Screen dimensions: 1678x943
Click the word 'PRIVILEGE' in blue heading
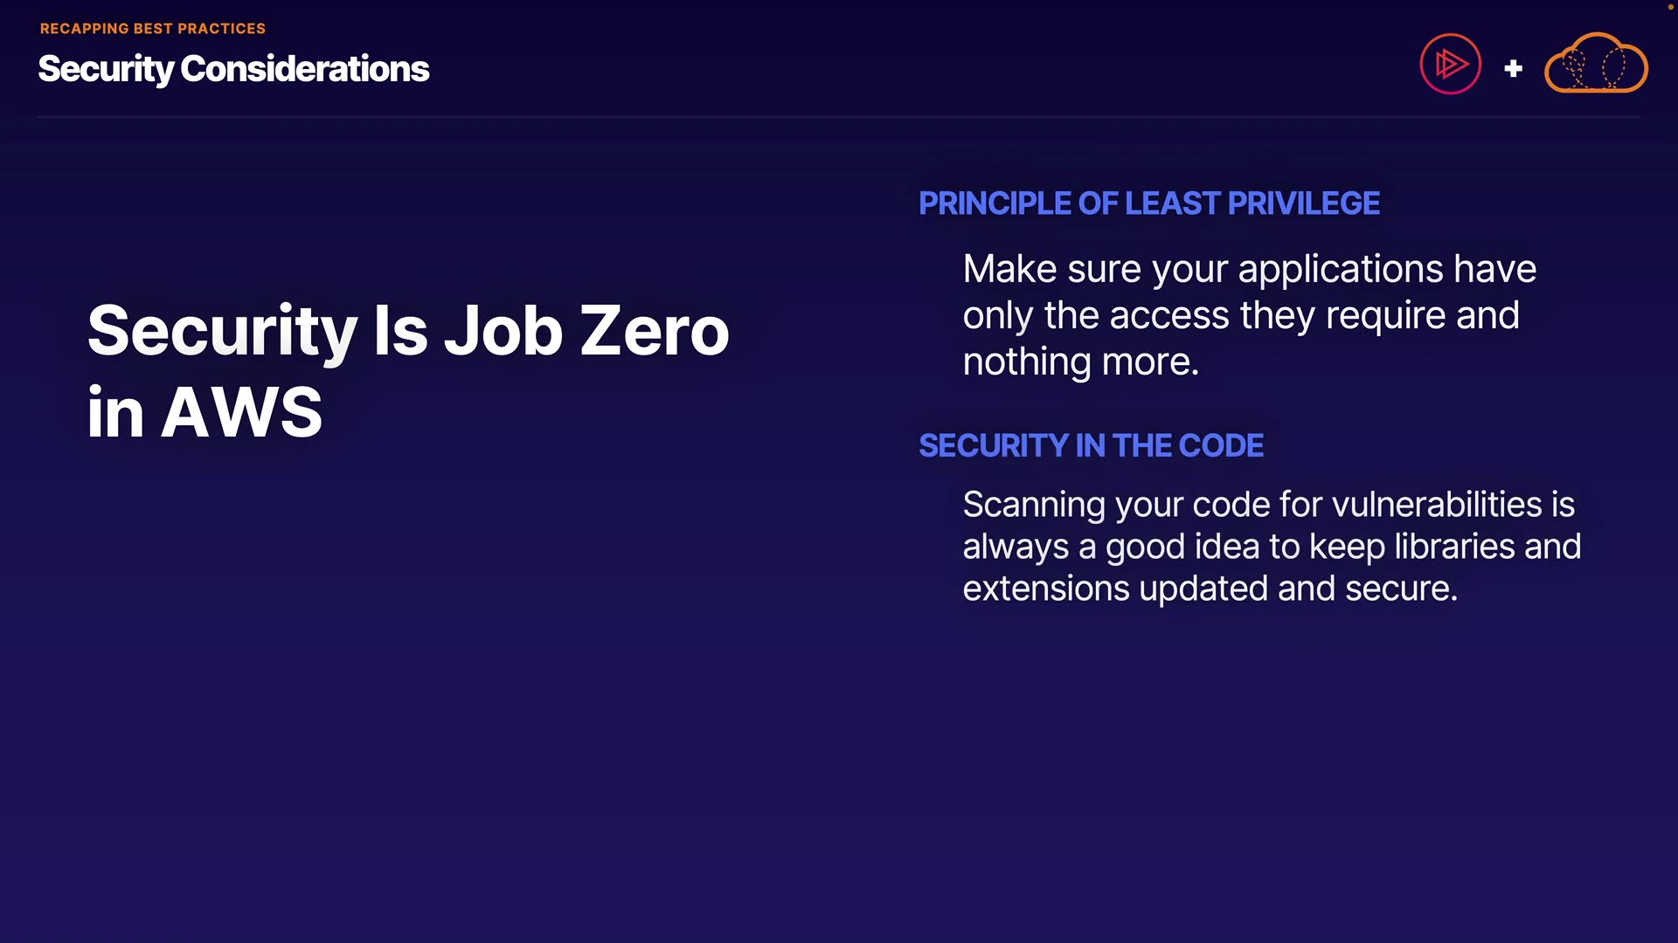coord(1303,203)
